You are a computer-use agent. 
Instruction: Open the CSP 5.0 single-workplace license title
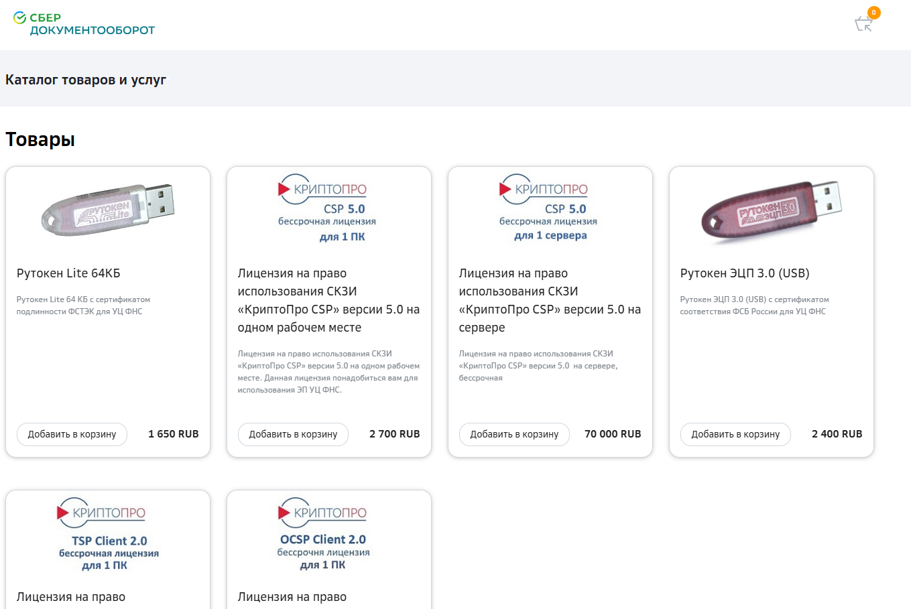point(328,300)
